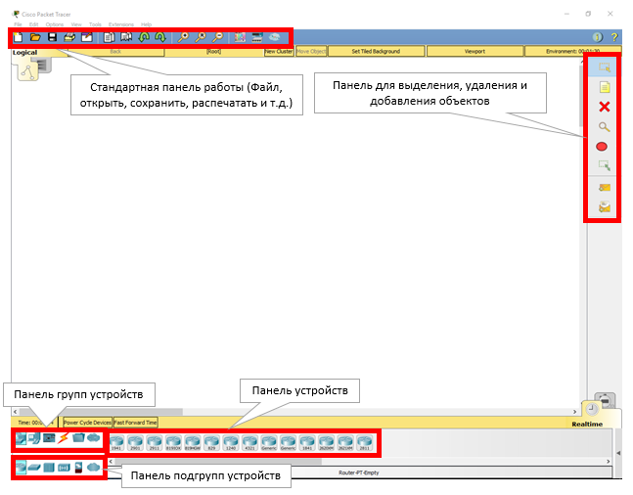Open the Options menu
The image size is (633, 495).
point(55,24)
